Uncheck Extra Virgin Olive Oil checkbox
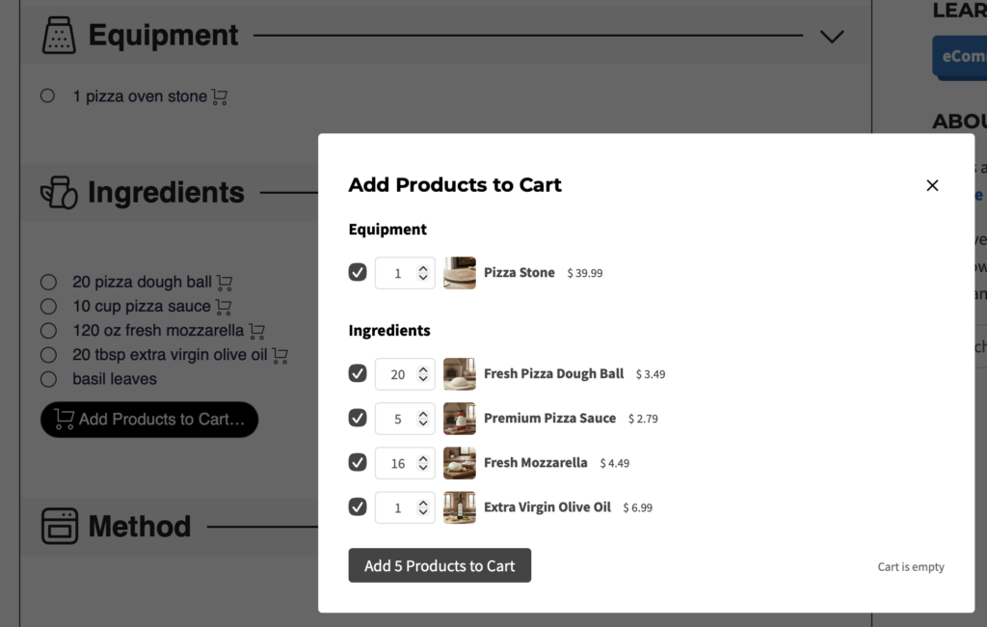This screenshot has height=627, width=987. point(358,506)
